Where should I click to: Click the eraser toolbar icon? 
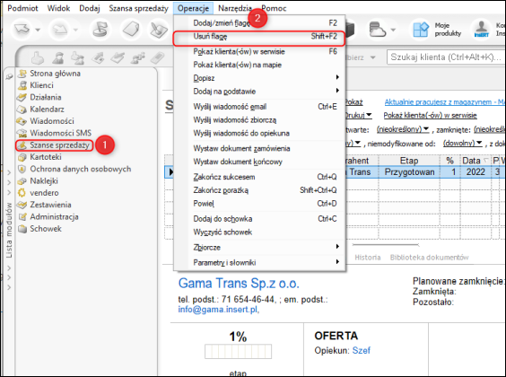tap(130, 30)
